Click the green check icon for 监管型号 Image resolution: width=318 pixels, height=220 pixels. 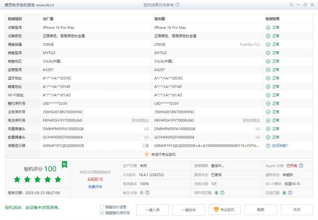[x=268, y=70]
